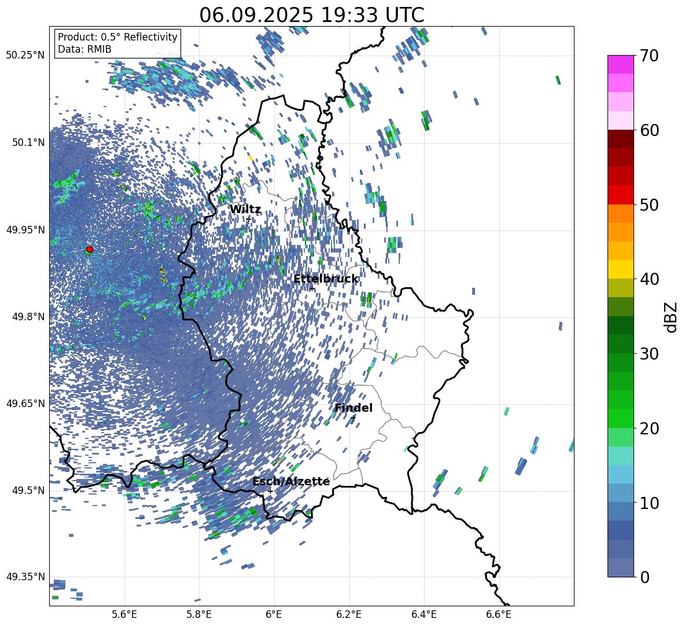
Task: Click the dBZ colorbar axis label
Action: (672, 317)
